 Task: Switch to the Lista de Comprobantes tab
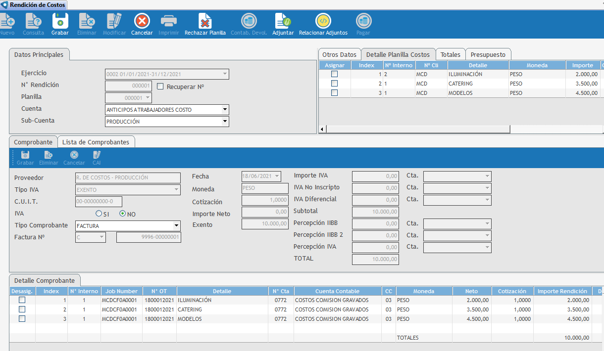tap(96, 142)
